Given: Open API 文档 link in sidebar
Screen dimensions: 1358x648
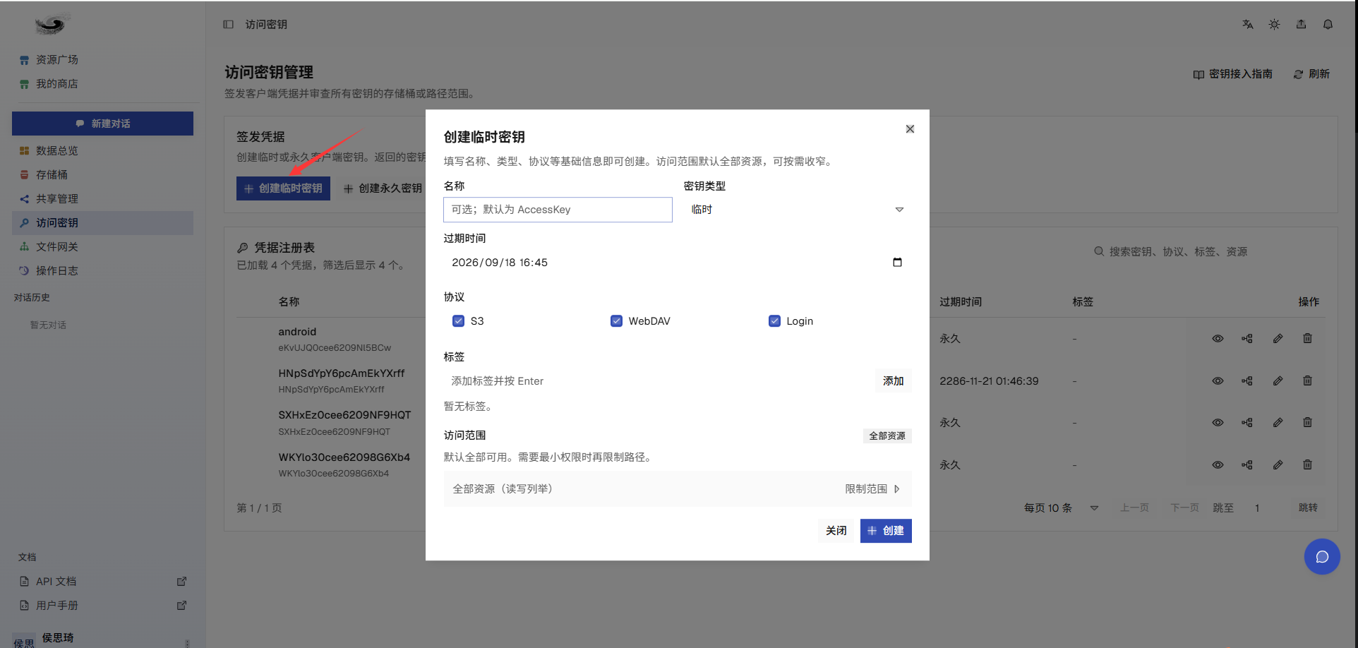Looking at the screenshot, I should pos(102,581).
